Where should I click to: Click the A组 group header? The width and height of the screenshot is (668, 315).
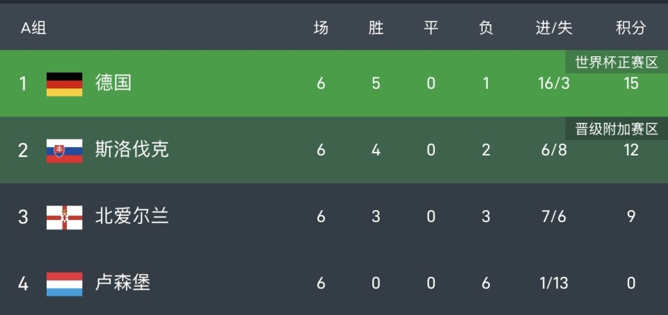[33, 28]
